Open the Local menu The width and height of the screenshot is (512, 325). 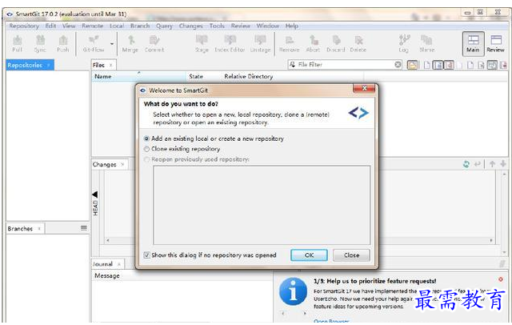pyautogui.click(x=117, y=26)
